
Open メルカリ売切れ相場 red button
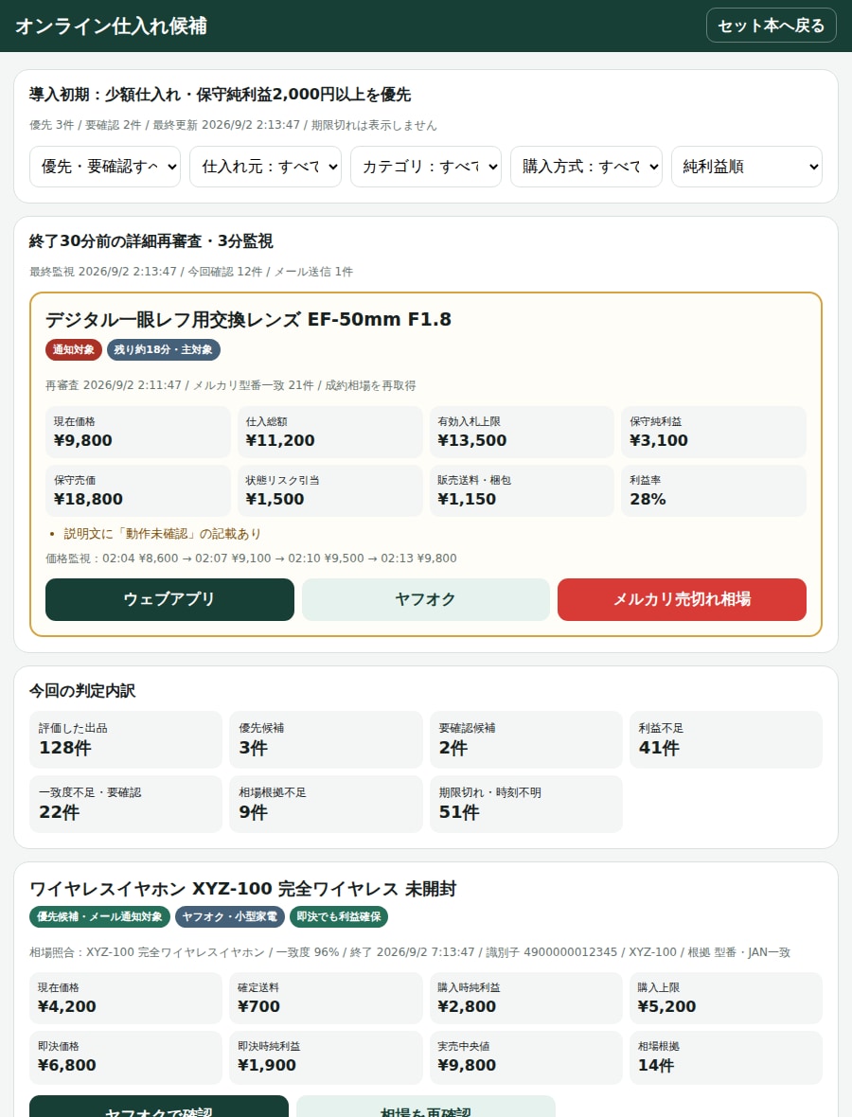(682, 599)
